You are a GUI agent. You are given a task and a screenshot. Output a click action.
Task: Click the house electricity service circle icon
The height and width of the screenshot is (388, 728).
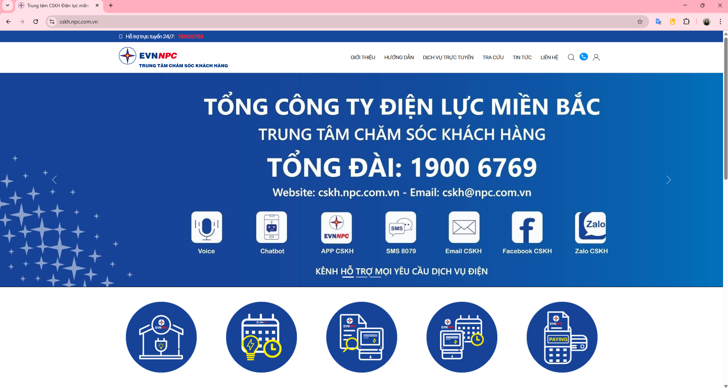161,337
